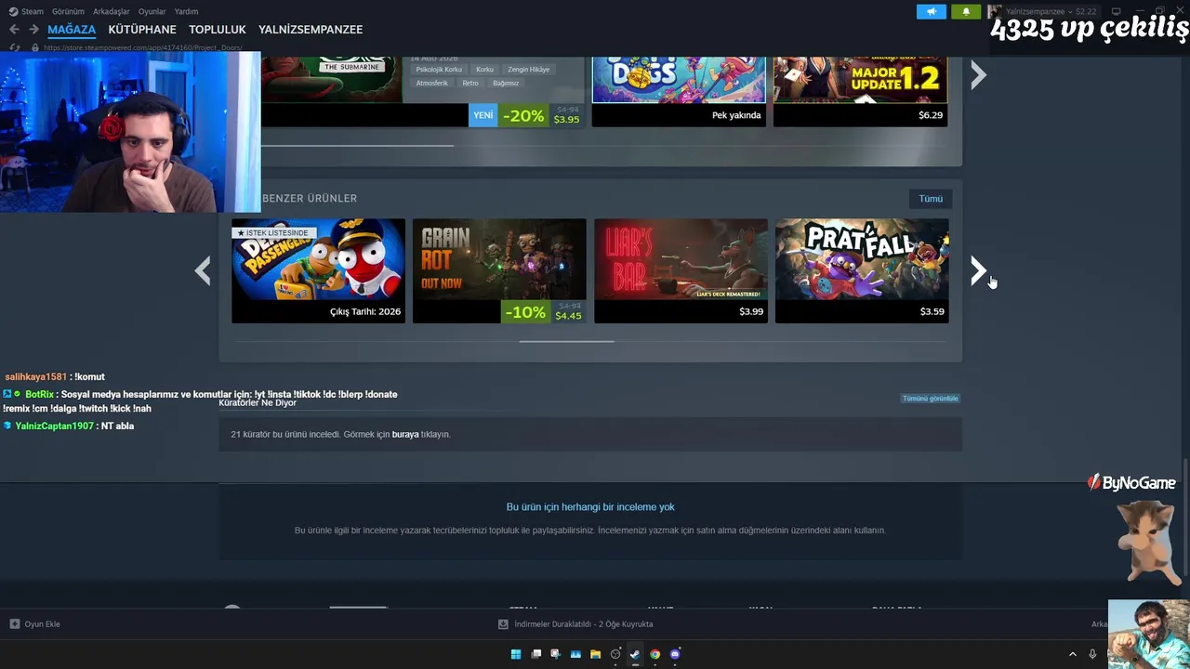Click Bu ürün için herhangi bir inceleme yok

pos(590,507)
